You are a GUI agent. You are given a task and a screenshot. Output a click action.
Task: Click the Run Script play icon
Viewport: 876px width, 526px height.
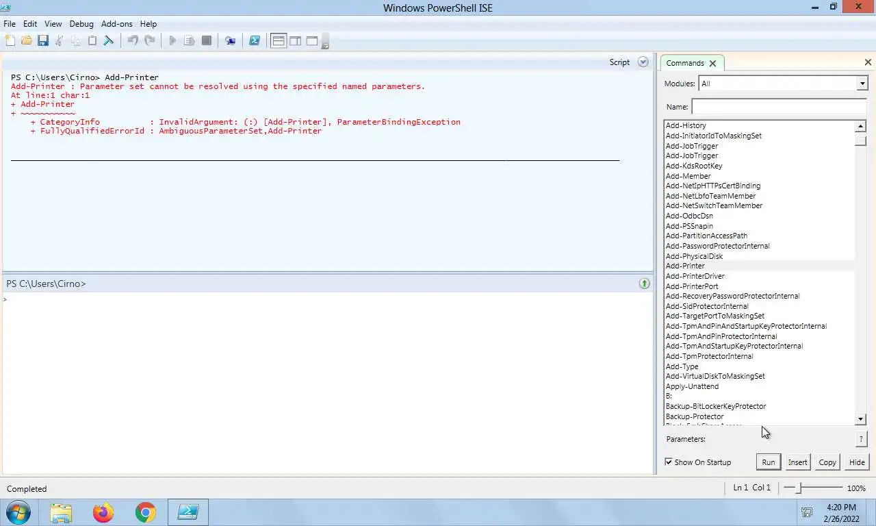tap(172, 41)
